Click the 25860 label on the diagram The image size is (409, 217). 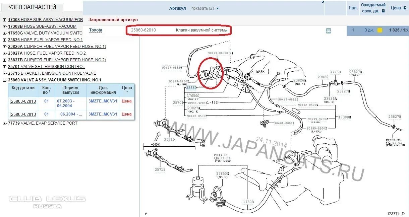191,88
